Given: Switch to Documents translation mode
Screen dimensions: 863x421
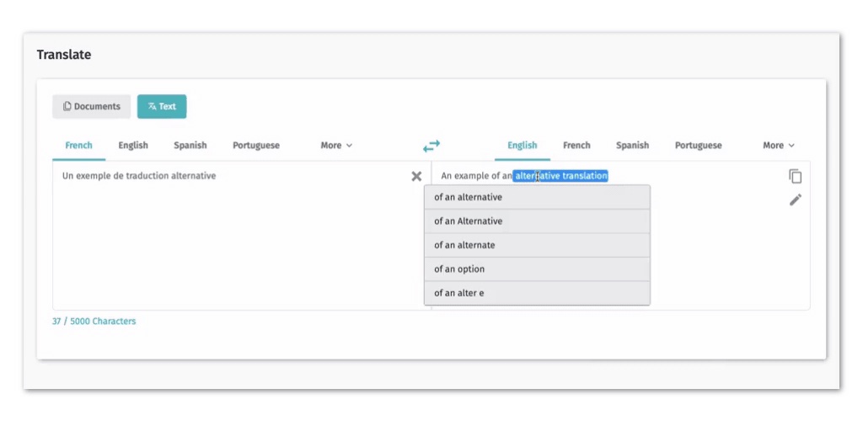Looking at the screenshot, I should coord(91,107).
